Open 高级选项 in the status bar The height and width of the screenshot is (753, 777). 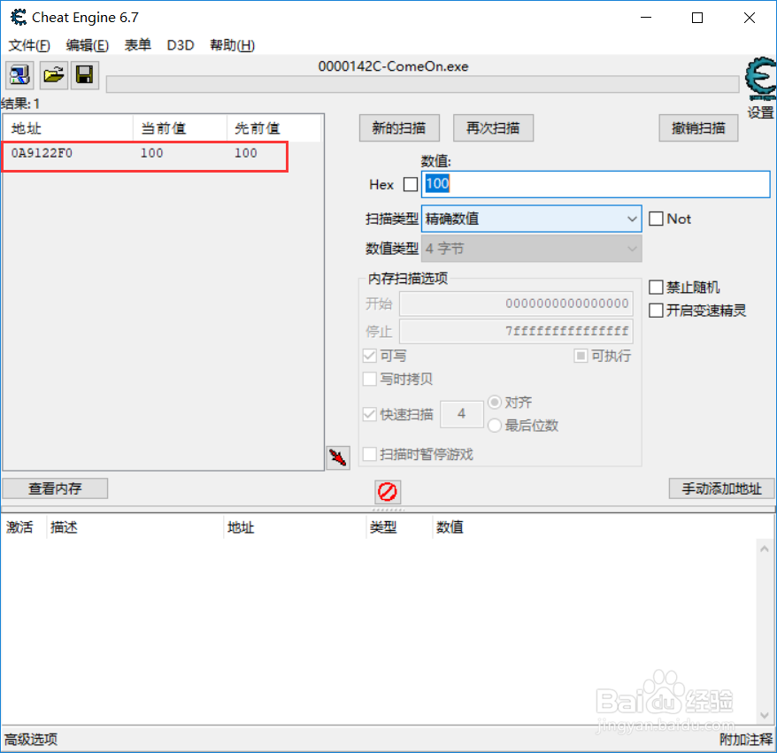pyautogui.click(x=31, y=740)
